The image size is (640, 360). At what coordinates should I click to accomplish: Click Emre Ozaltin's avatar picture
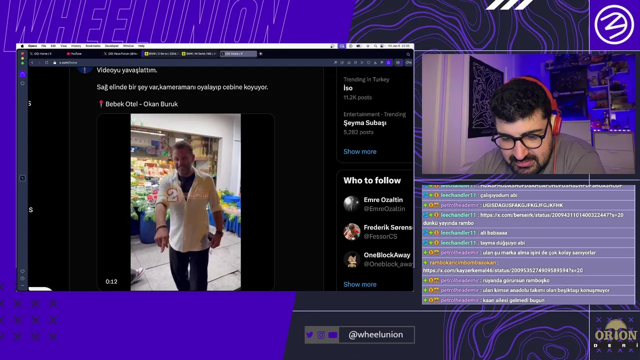click(x=351, y=204)
